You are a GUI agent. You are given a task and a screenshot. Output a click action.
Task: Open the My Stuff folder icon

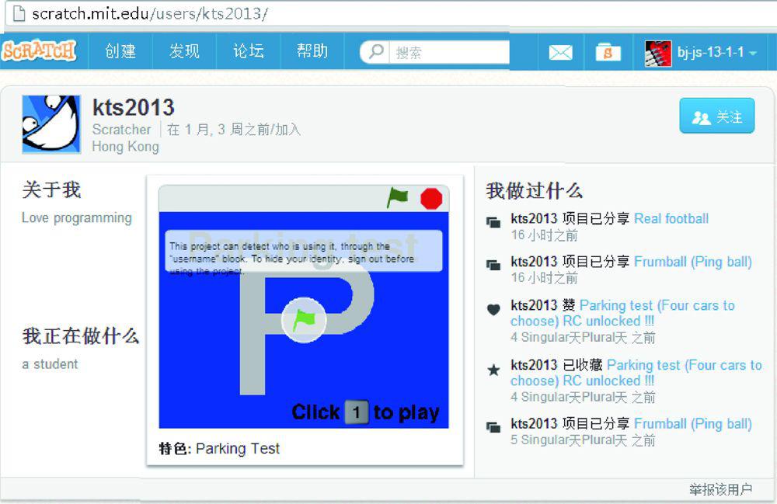(608, 51)
